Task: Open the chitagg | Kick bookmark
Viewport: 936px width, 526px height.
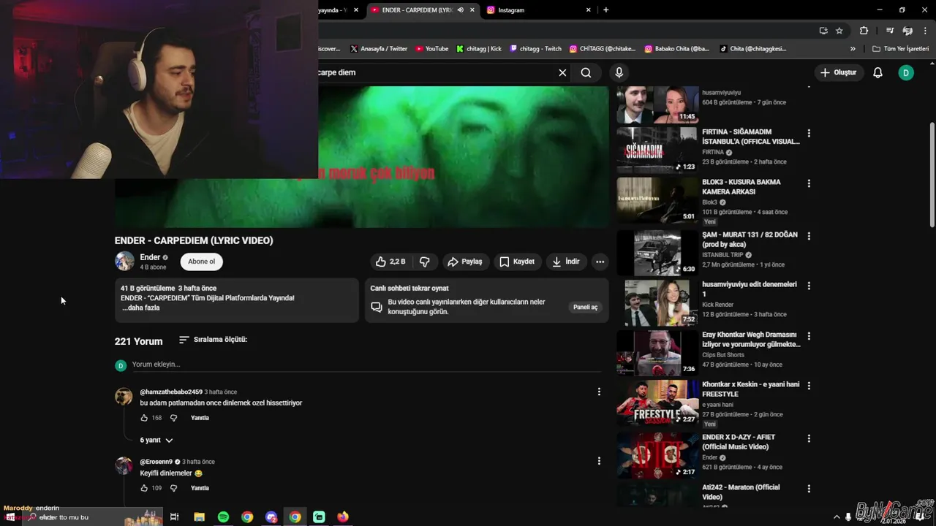Action: click(479, 49)
